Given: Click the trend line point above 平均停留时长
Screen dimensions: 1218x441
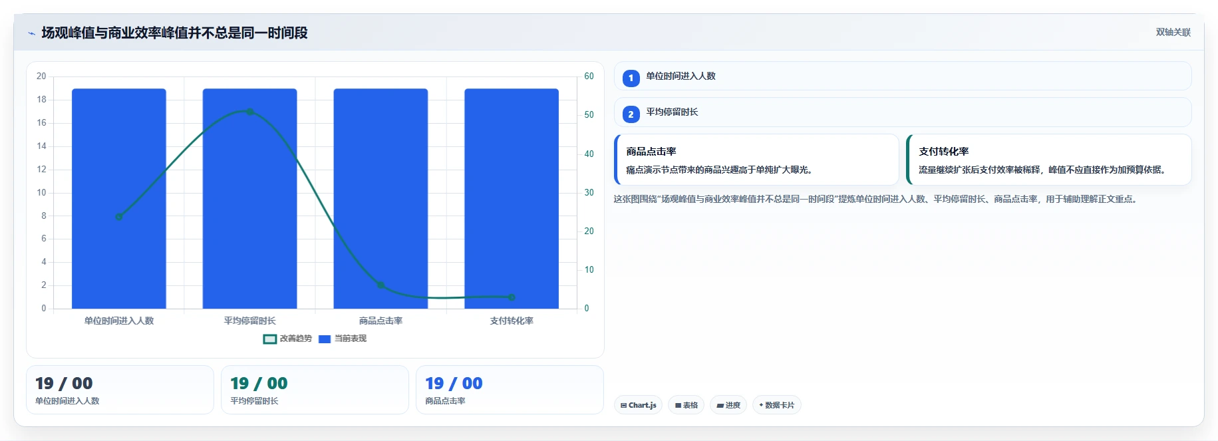Looking at the screenshot, I should pos(250,112).
